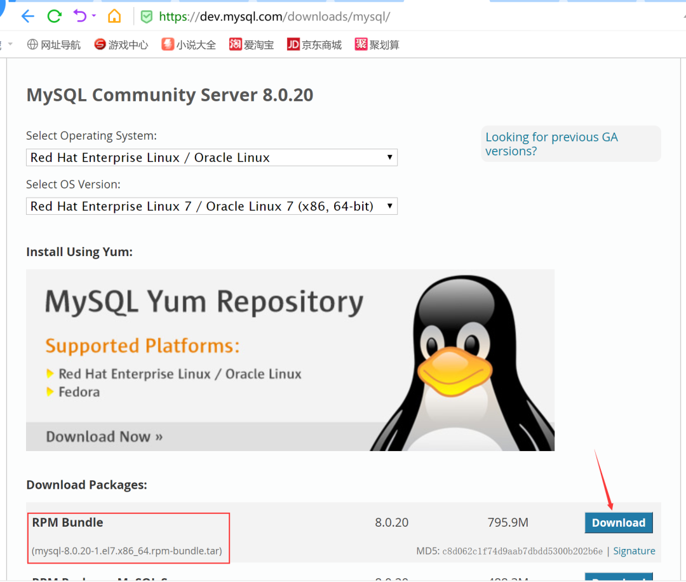The image size is (686, 582).
Task: Expand the bookmarks bar dropdown arrow at left
Action: [x=10, y=44]
